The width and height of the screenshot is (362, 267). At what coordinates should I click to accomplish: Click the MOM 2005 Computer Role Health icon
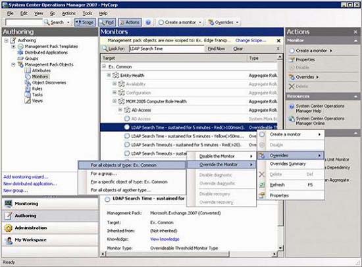[x=121, y=101]
